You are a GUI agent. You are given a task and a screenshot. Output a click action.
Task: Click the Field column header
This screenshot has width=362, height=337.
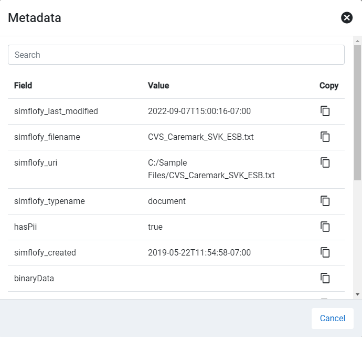coord(23,85)
